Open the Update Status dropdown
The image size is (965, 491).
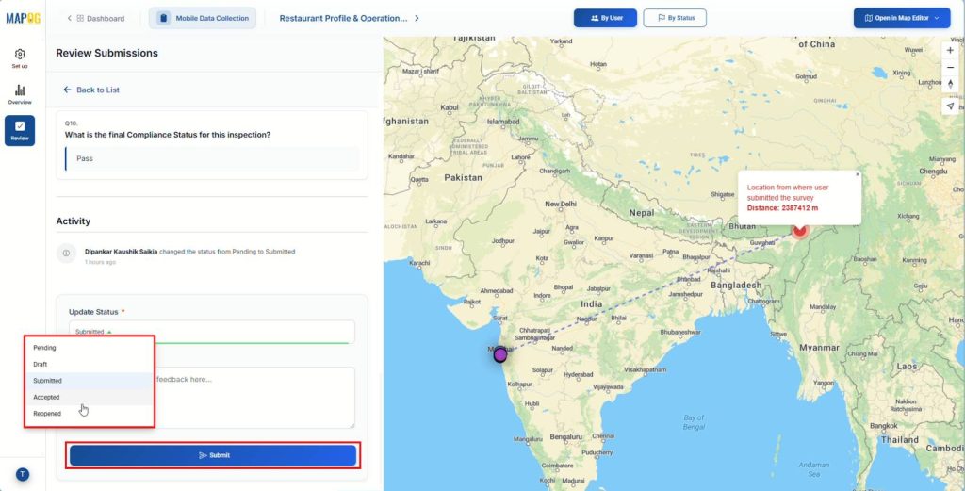click(211, 332)
